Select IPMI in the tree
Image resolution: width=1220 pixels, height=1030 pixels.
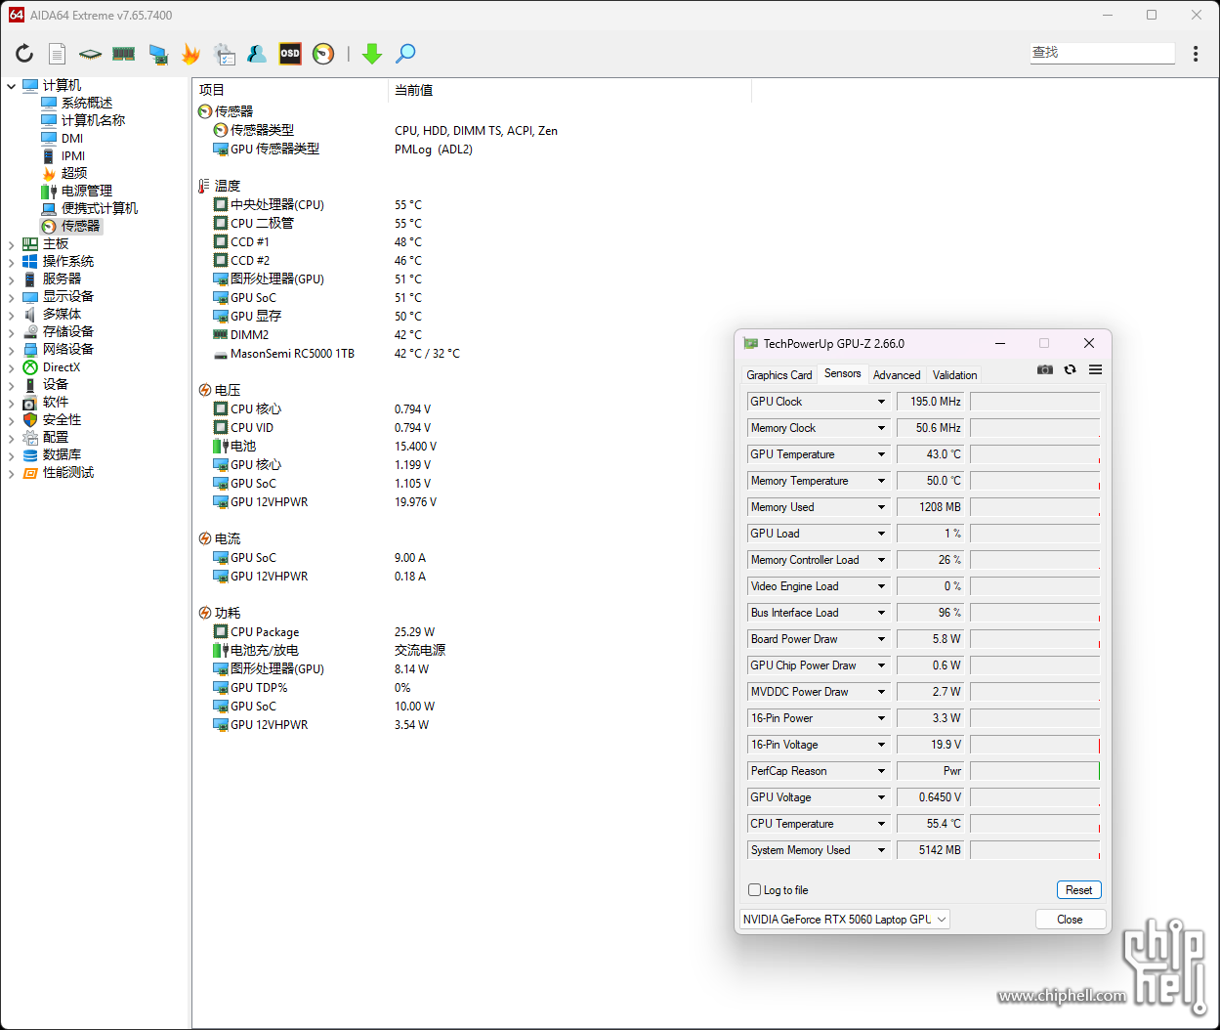point(73,156)
